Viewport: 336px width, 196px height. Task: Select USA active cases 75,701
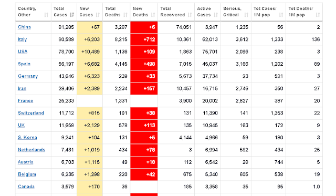pos(210,51)
